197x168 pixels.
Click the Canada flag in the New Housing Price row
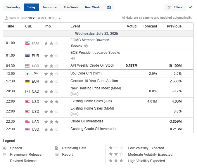click(x=27, y=91)
